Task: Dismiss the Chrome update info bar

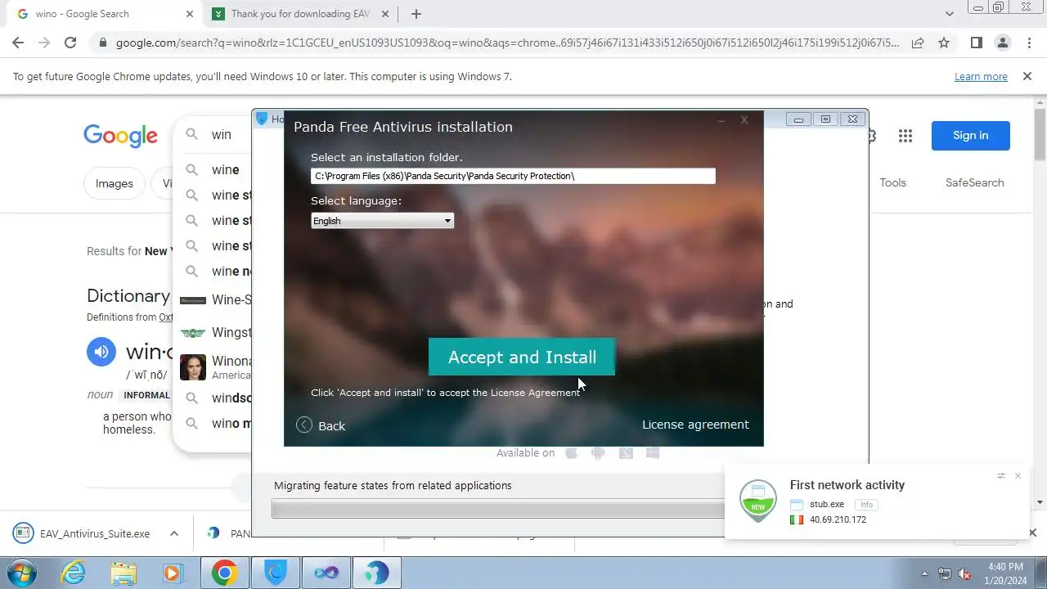Action: (x=1027, y=76)
